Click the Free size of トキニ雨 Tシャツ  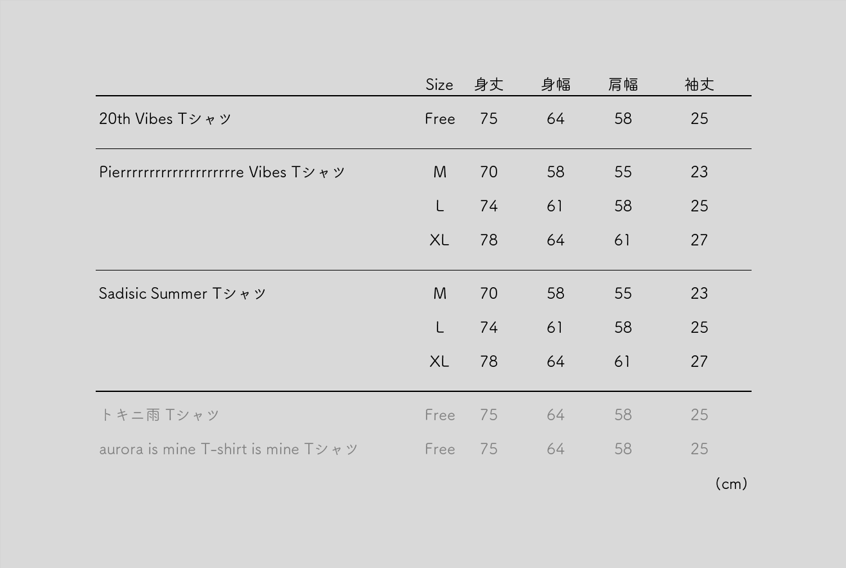[440, 415]
